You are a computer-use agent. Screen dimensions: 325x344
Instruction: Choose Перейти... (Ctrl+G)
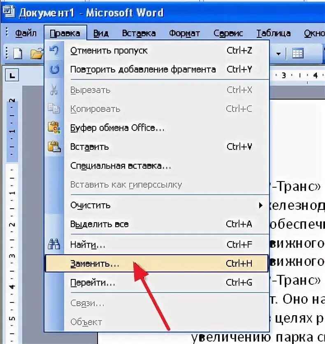click(157, 282)
